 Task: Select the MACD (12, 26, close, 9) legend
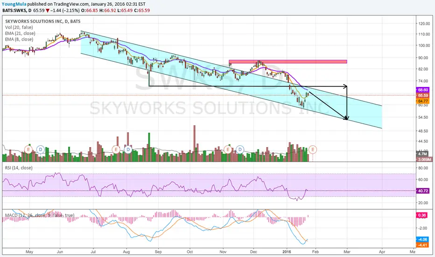40,215
